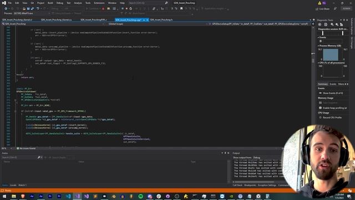Switch to the Call Stack tab
Viewport: 355px width, 200px height.
(x=237, y=185)
